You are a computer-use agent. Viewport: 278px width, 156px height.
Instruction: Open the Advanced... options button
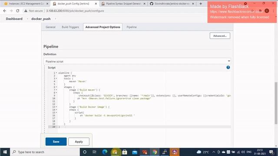coord(220,36)
